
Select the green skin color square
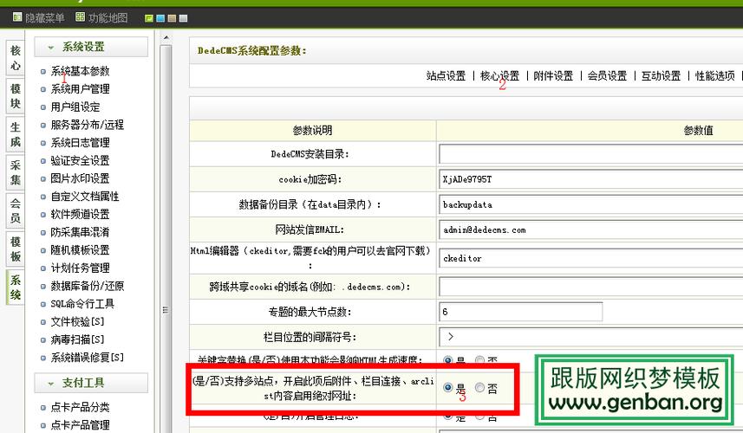point(149,18)
